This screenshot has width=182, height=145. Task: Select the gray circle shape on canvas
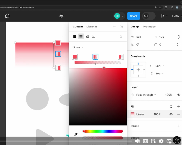coord(37,99)
